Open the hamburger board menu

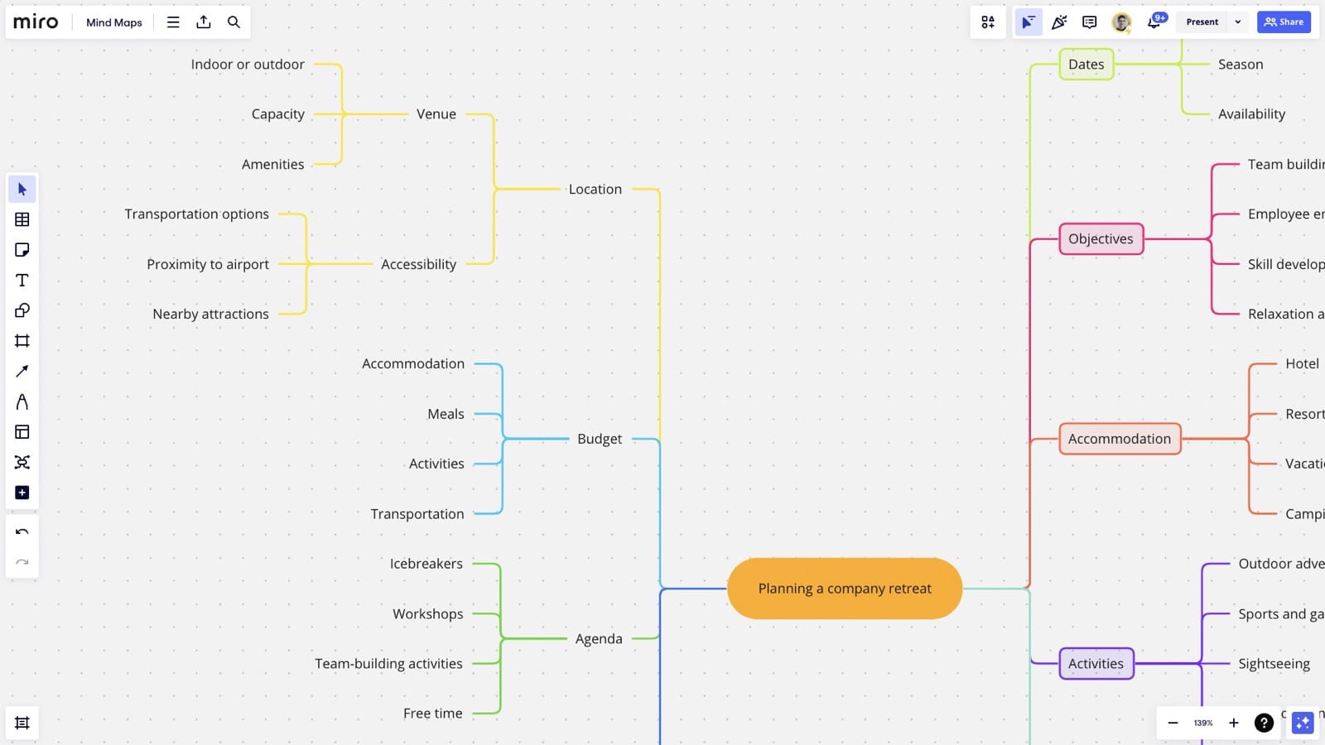[173, 22]
